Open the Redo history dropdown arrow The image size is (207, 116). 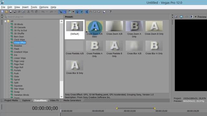click(x=55, y=12)
